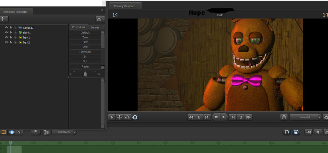
Task: Toggle selectability arrow for light1
Action: [11, 38]
